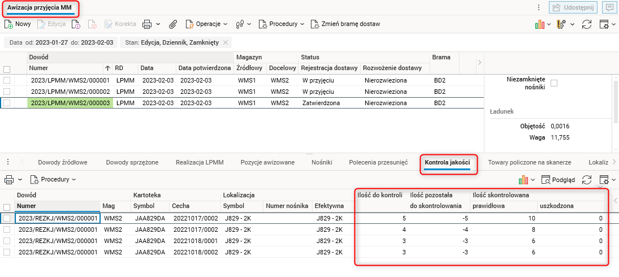Screen dimensions: 619x277
Task: Refresh the Kontrola jakości lower grid
Action: [586, 179]
